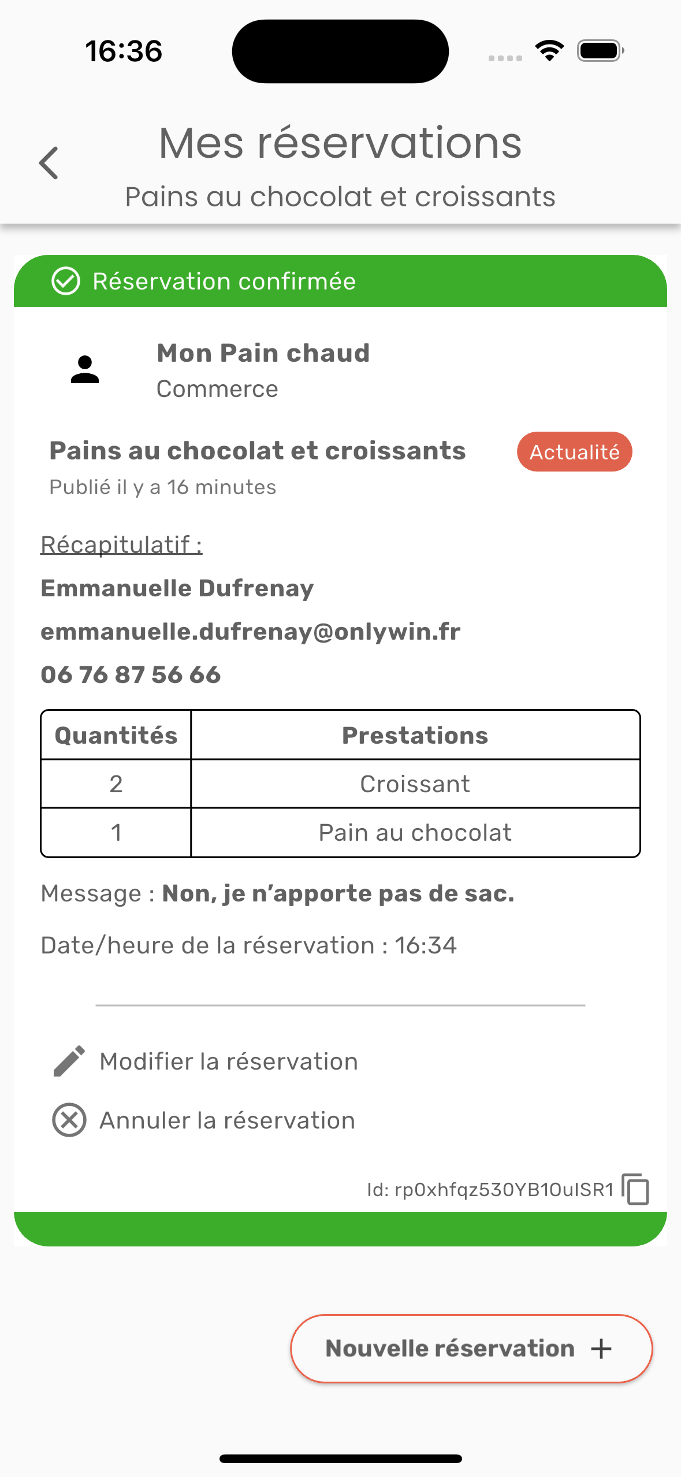The image size is (681, 1477).
Task: Tap the Wi-Fi status icon
Action: (549, 51)
